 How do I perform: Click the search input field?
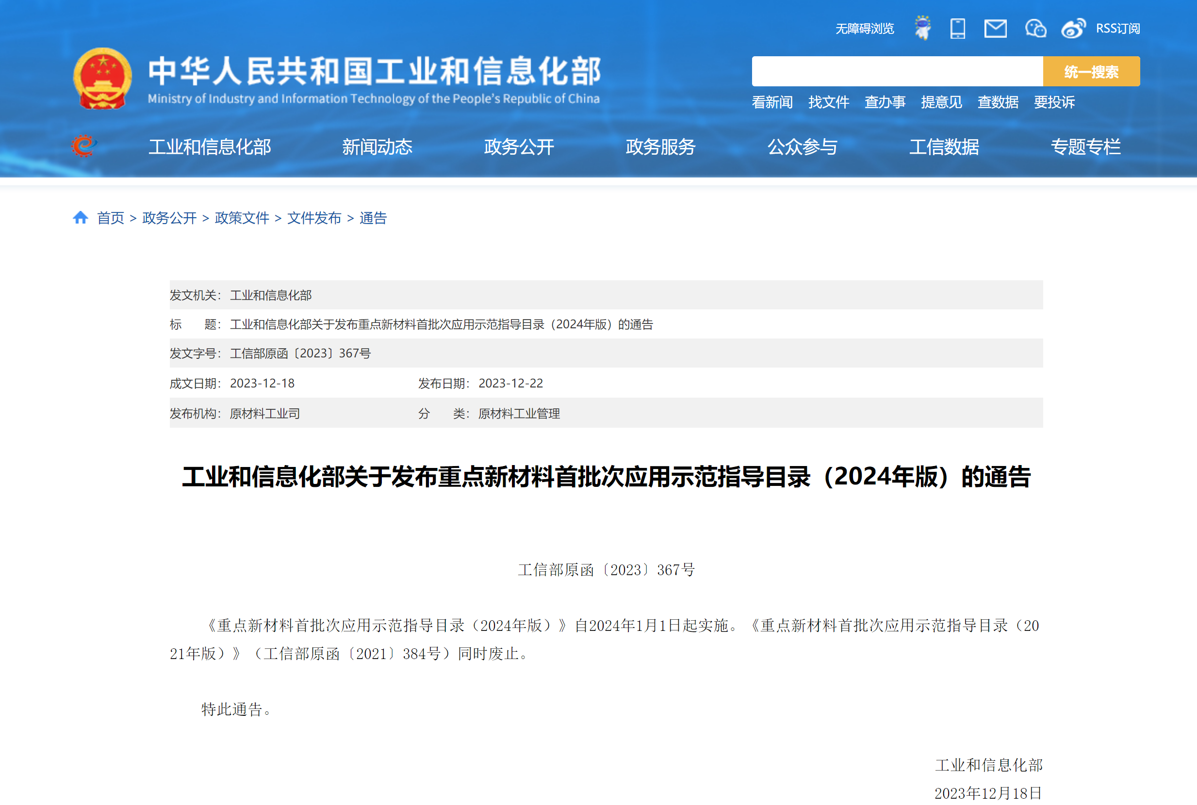[897, 71]
